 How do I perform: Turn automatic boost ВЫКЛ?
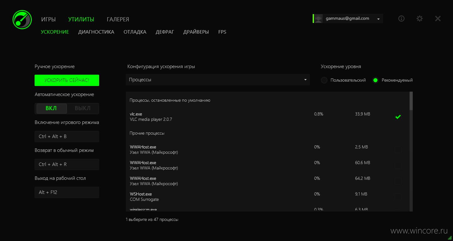point(82,108)
